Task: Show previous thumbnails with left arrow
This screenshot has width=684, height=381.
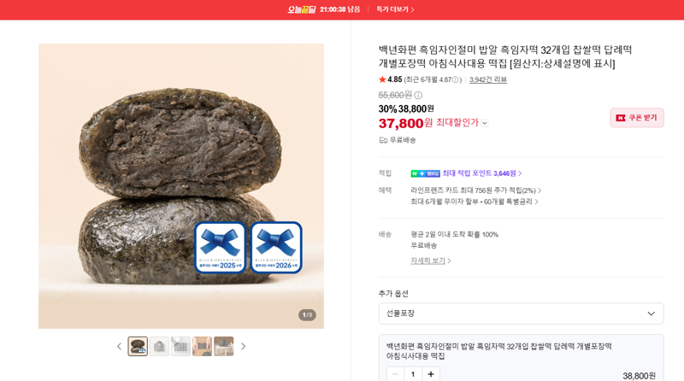Action: pyautogui.click(x=119, y=347)
